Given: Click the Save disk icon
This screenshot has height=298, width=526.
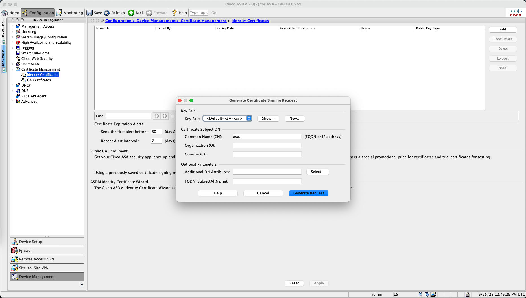Looking at the screenshot, I should pyautogui.click(x=90, y=13).
